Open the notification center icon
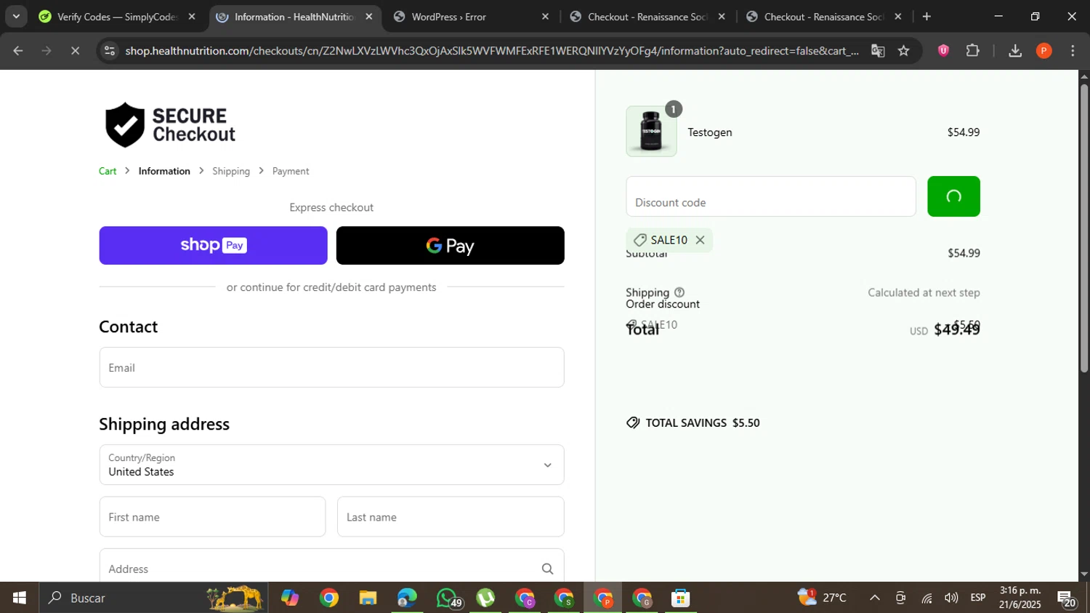1090x613 pixels. tap(1067, 598)
